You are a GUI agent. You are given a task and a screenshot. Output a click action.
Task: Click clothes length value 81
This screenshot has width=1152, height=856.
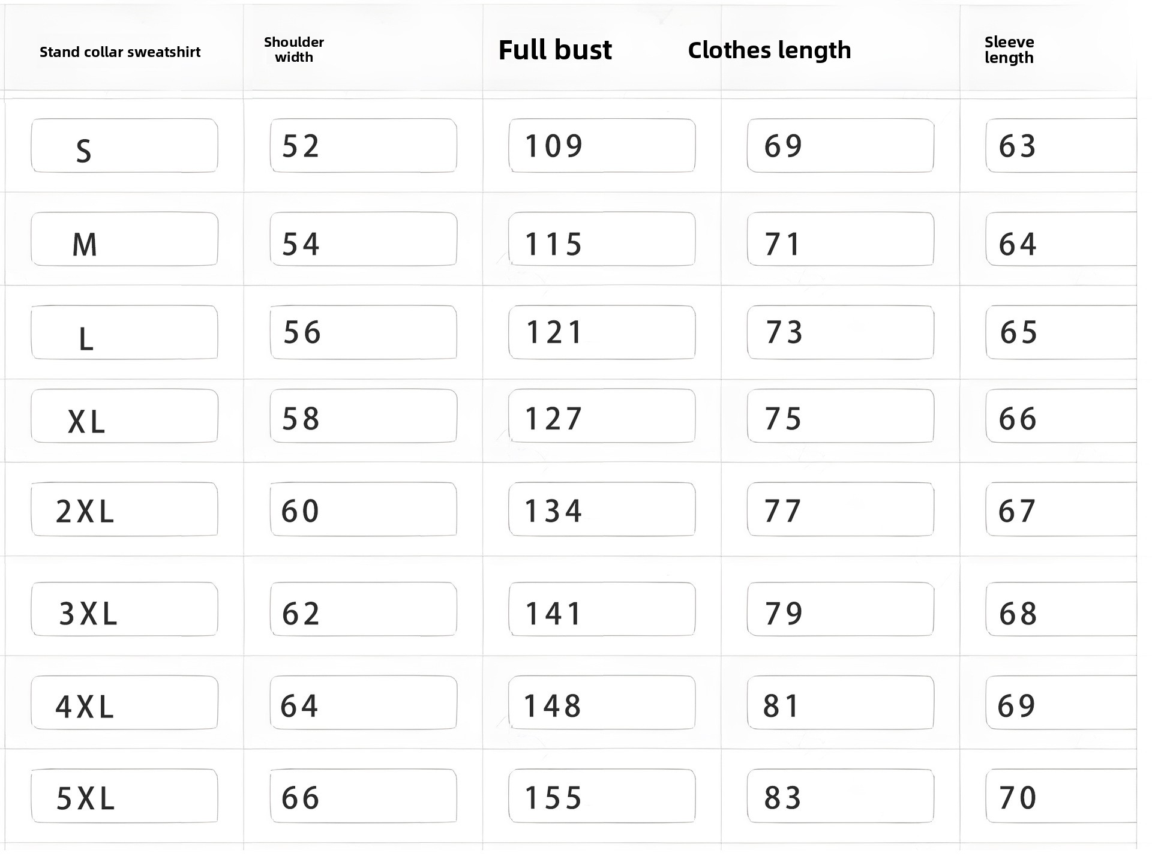tap(840, 703)
